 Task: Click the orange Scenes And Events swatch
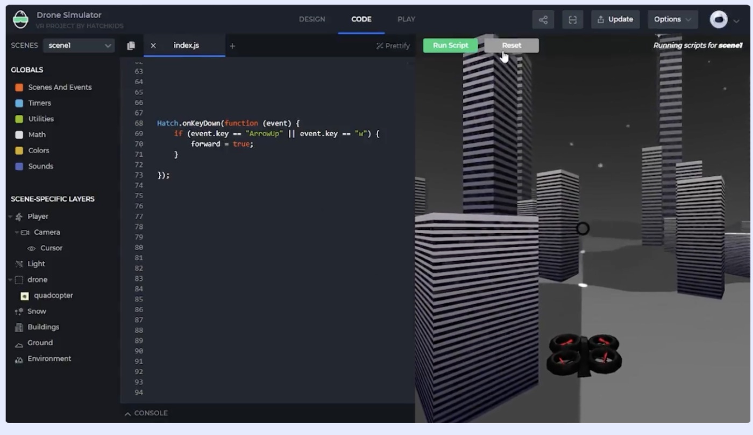19,88
